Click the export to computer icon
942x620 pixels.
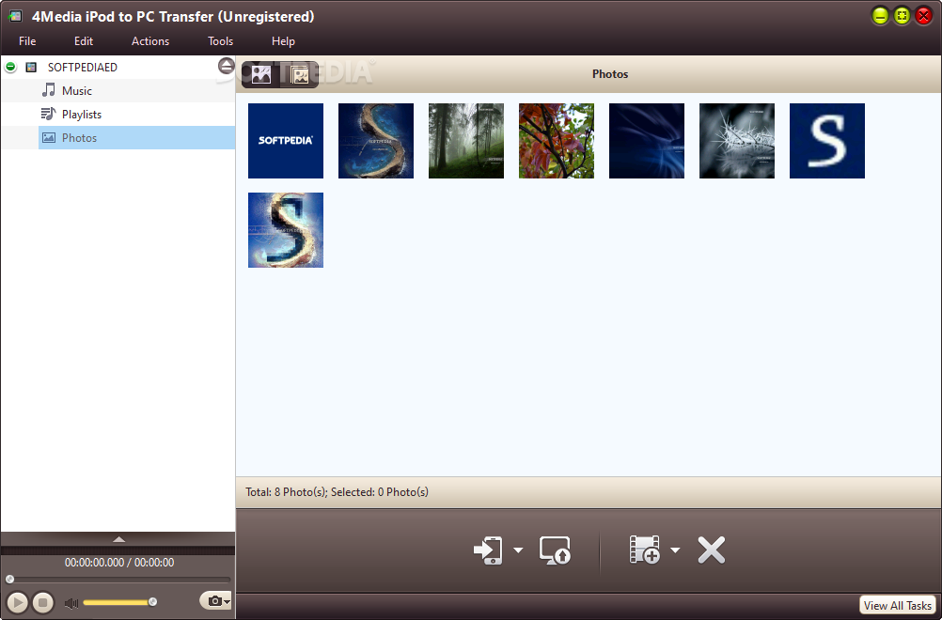[x=555, y=550]
